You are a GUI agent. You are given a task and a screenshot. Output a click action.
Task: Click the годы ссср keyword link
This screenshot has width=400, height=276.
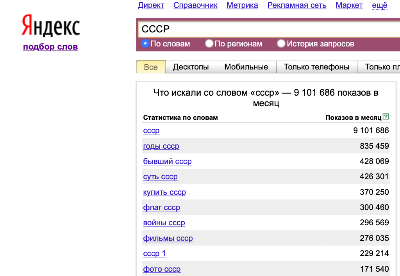pos(161,146)
